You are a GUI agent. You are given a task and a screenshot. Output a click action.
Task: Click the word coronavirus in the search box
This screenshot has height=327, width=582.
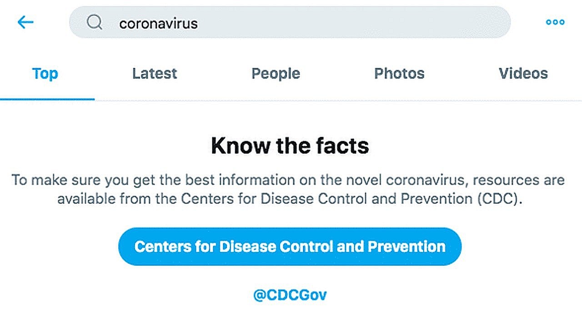pyautogui.click(x=158, y=23)
